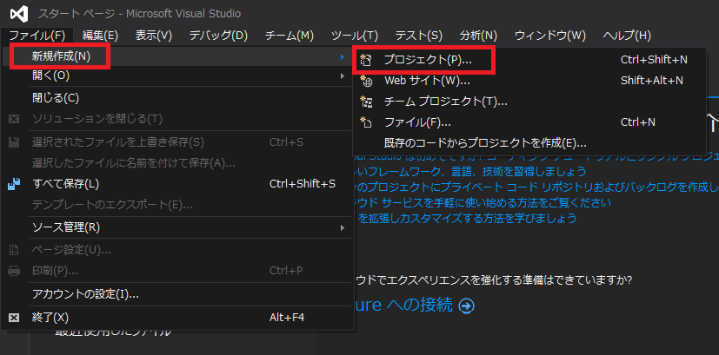719x355 pixels.
Task: Select 開く(O) menu entry
Action: (176, 76)
